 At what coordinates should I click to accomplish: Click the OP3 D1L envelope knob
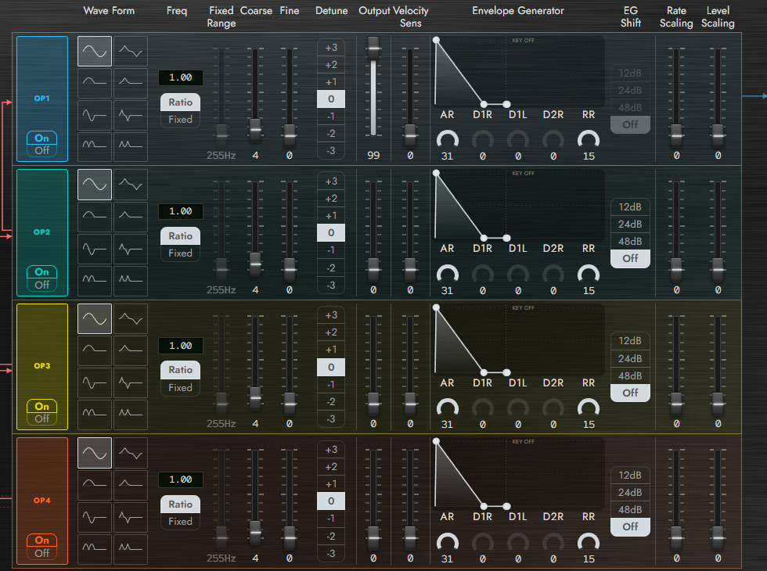click(x=518, y=408)
